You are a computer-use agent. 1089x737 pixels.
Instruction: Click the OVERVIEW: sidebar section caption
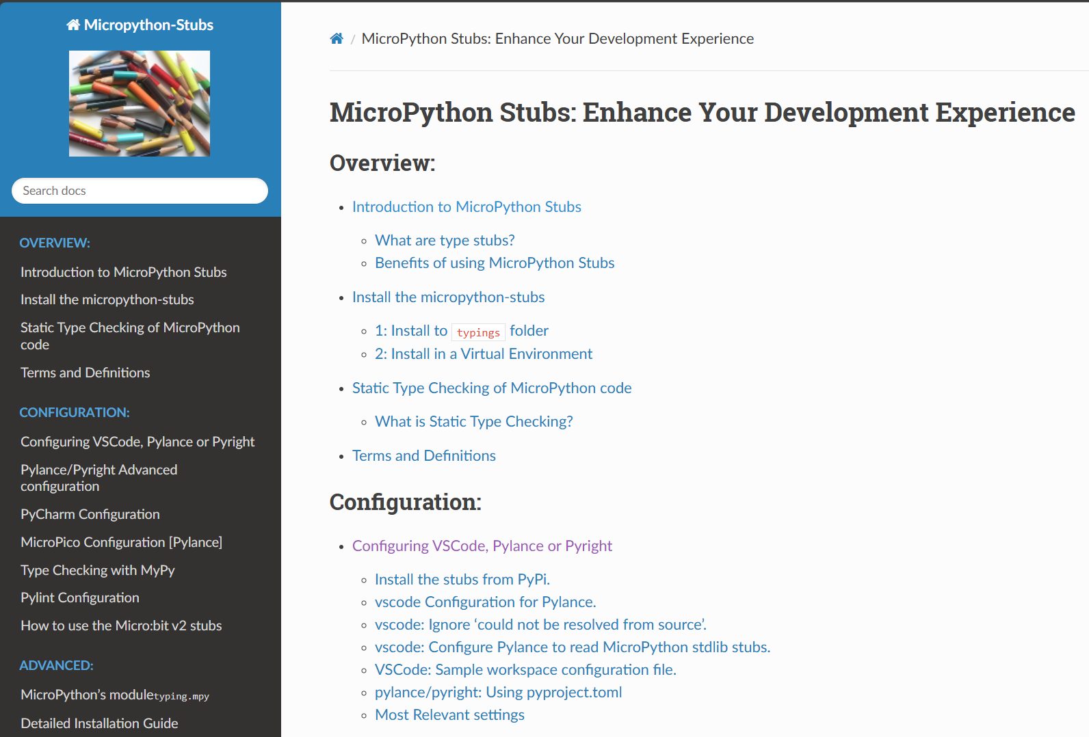click(x=55, y=243)
